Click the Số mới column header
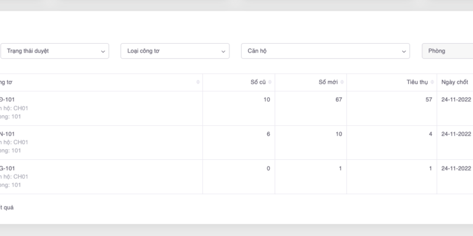This screenshot has height=236, width=473. pos(328,83)
